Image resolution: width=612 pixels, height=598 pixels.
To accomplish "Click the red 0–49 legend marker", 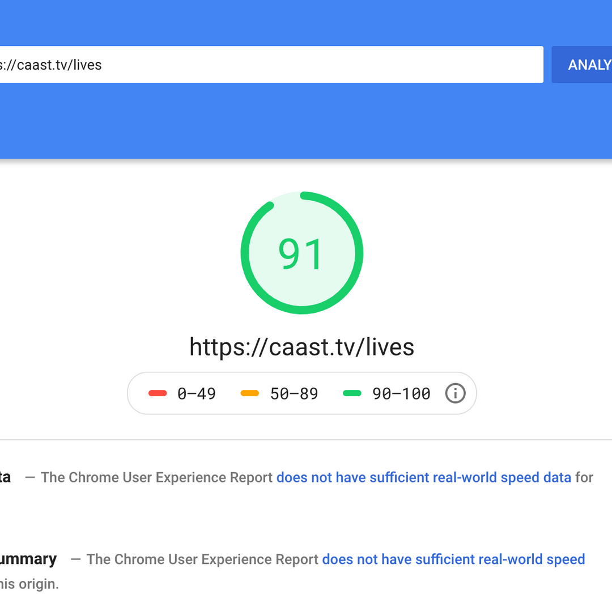I will click(x=158, y=393).
